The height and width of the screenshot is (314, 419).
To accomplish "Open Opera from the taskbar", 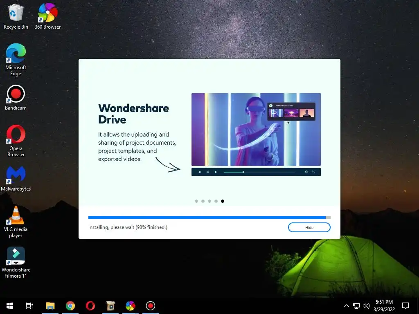I will (90, 306).
